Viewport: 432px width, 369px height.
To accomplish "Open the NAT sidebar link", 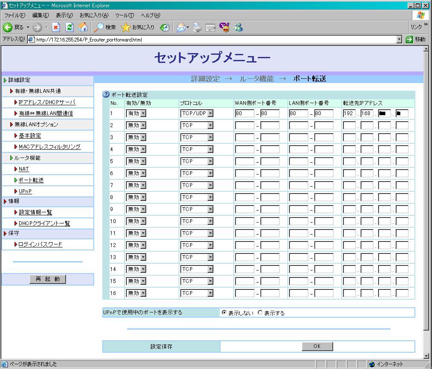I will (24, 169).
